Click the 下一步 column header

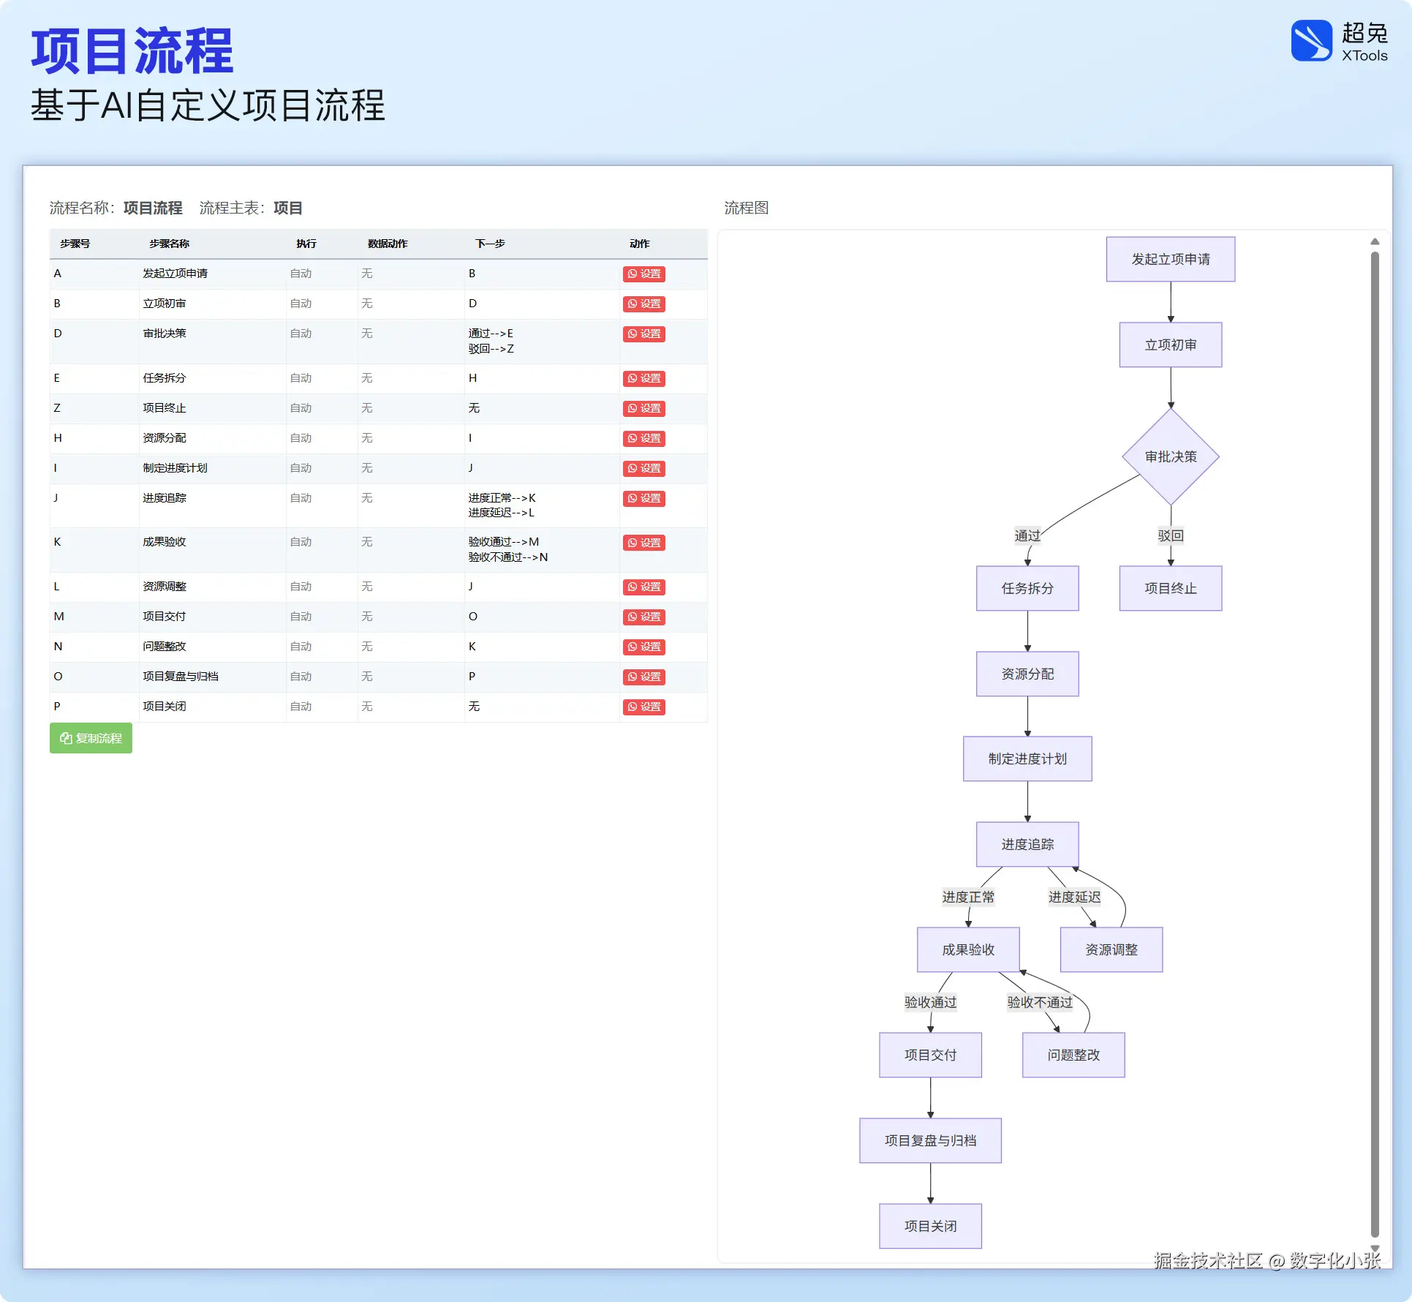coord(490,244)
